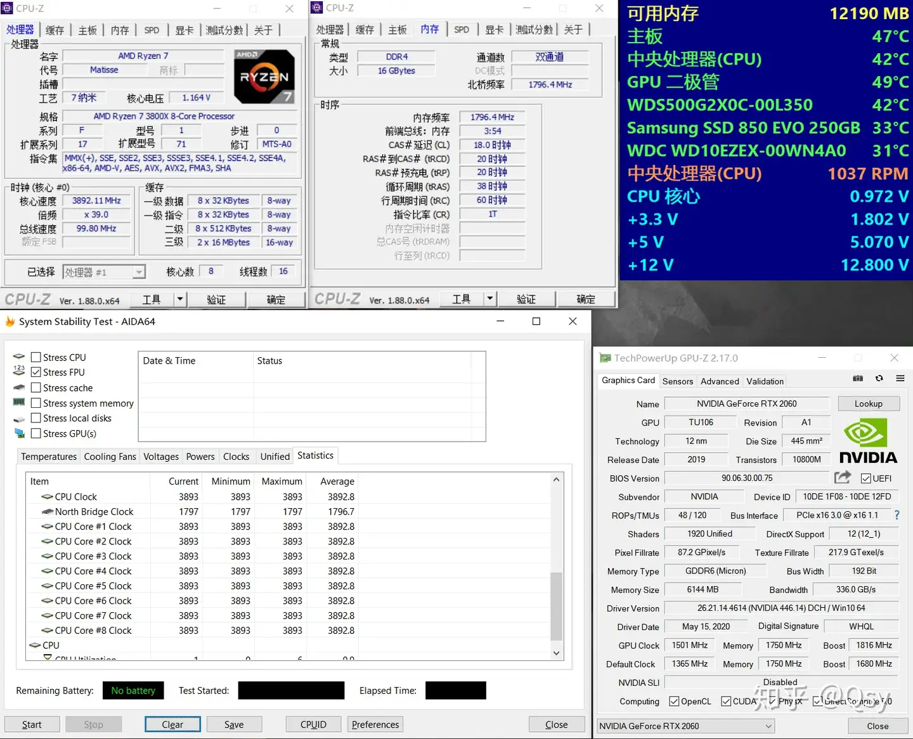Enable Stress system memory checkbox
Screen dimensions: 913x739
point(36,403)
